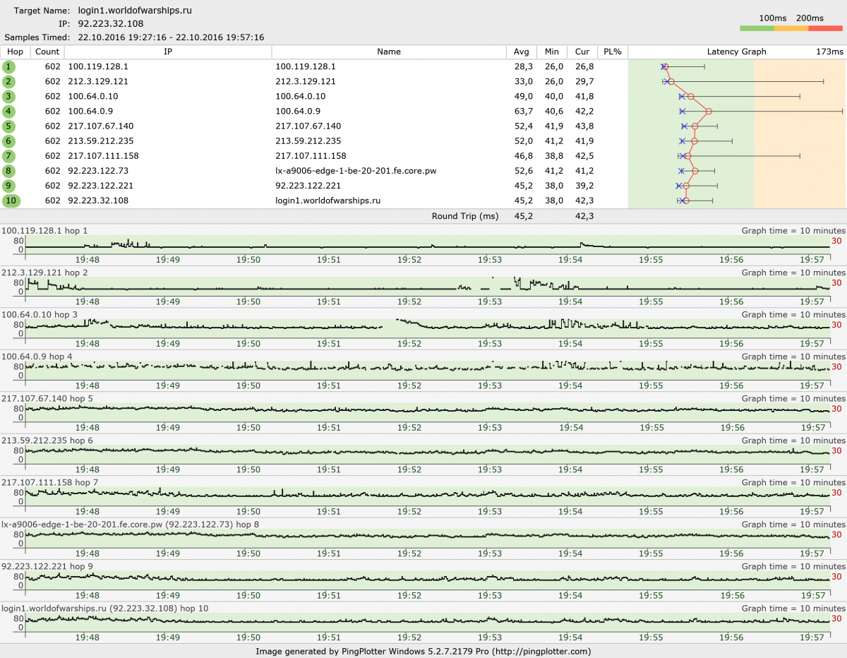
Task: Click the 100.64.0.10 hop 3 timeline graph
Action: coord(428,328)
